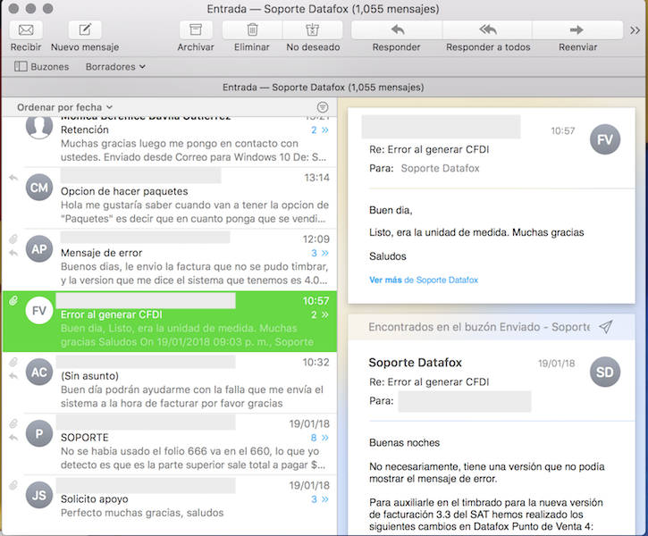Click 13:14 time on Opcion de hacer paquetes
Screen dimensions: 648x536
tap(317, 178)
